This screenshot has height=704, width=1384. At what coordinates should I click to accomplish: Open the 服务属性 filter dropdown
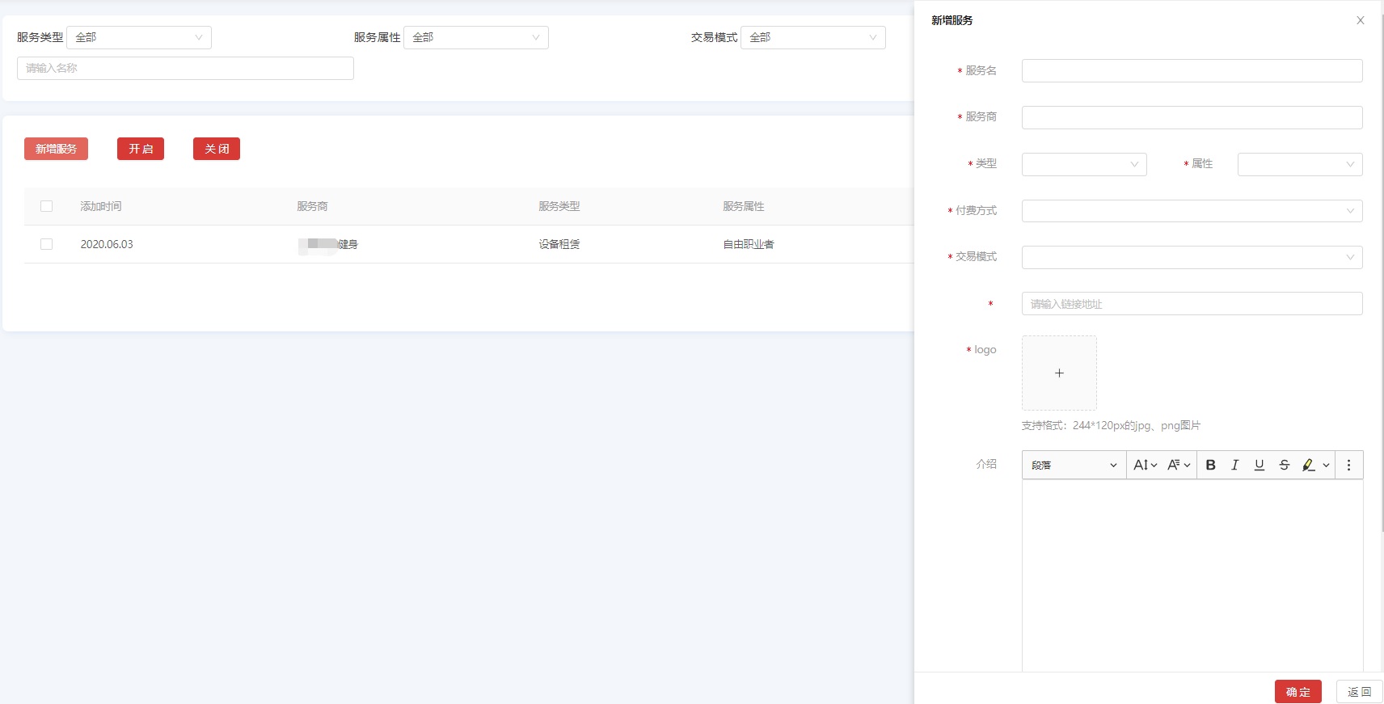(x=475, y=37)
